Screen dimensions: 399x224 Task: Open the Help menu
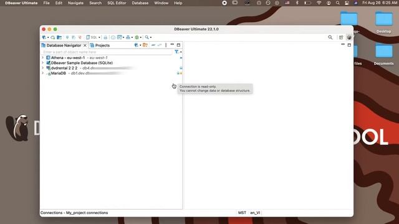click(178, 3)
